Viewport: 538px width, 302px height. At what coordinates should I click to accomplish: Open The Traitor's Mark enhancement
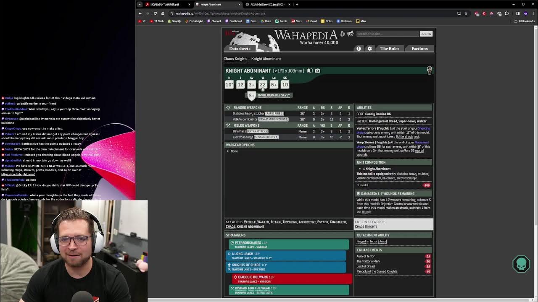coord(368,261)
